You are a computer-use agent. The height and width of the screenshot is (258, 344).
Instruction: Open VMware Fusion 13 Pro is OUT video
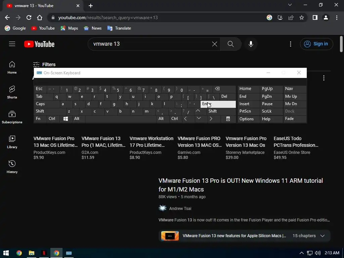pos(241,185)
